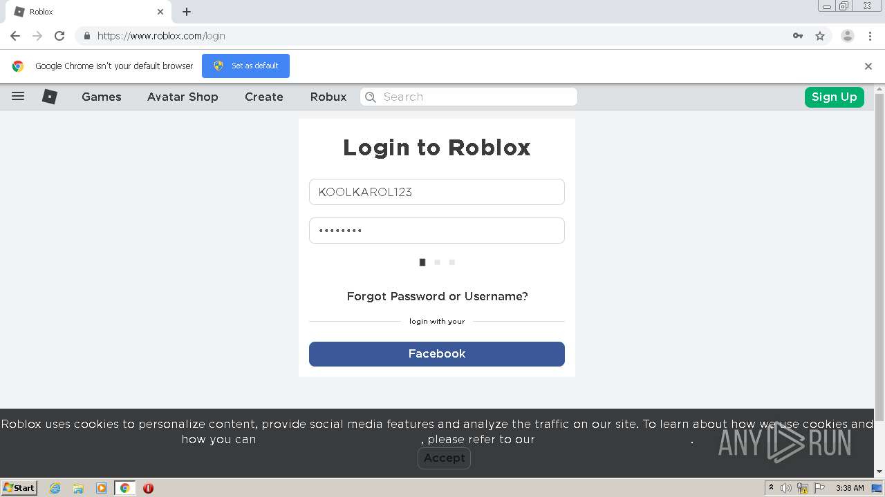Open the Games page
Screen dimensions: 885x497
[x=102, y=97]
